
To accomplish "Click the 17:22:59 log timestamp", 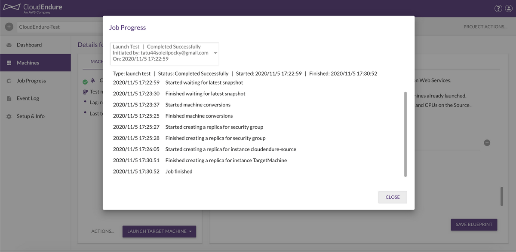I will click(x=136, y=82).
